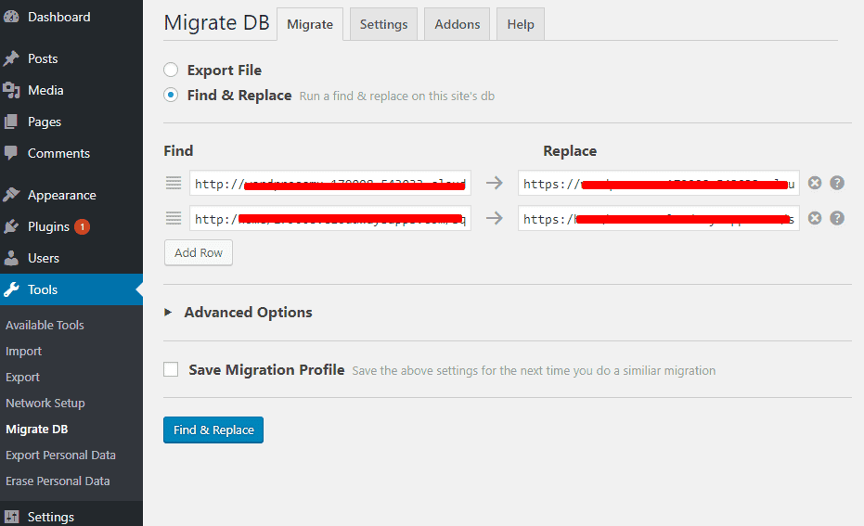Image resolution: width=864 pixels, height=526 pixels.
Task: Open the Export submenu link
Action: [x=22, y=377]
